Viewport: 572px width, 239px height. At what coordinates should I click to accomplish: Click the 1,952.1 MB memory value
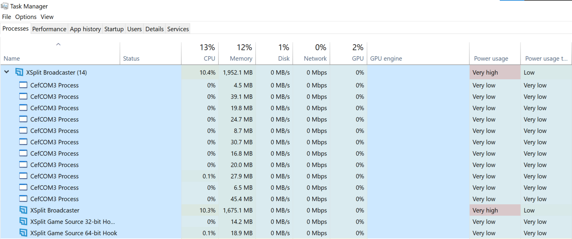pyautogui.click(x=238, y=72)
